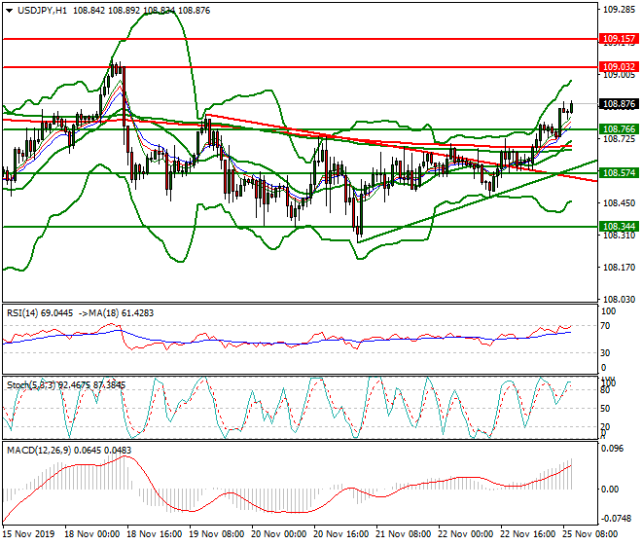Select the 109.157 red price label
Screen dimensions: 642x545
pyautogui.click(x=619, y=39)
